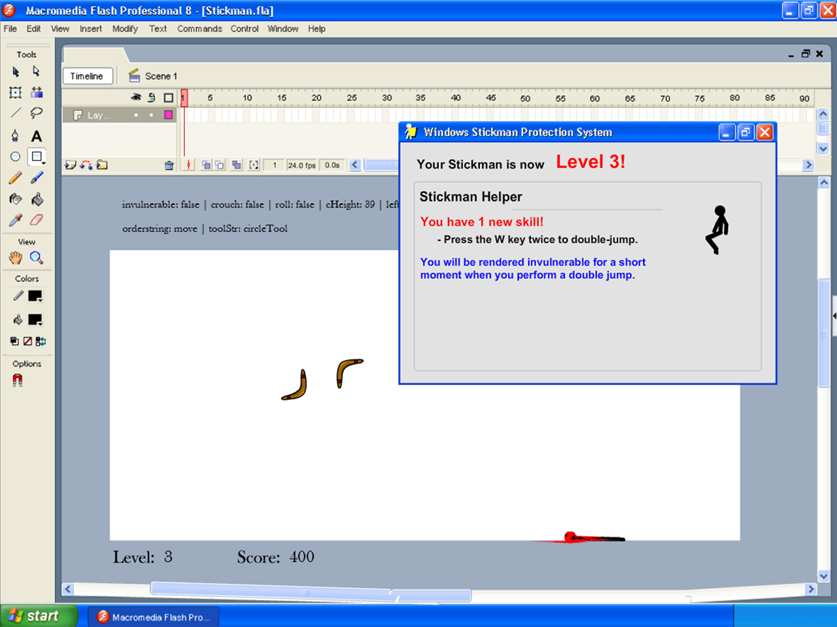Image resolution: width=837 pixels, height=627 pixels.
Task: Activate the Hand tool
Action: click(x=15, y=258)
